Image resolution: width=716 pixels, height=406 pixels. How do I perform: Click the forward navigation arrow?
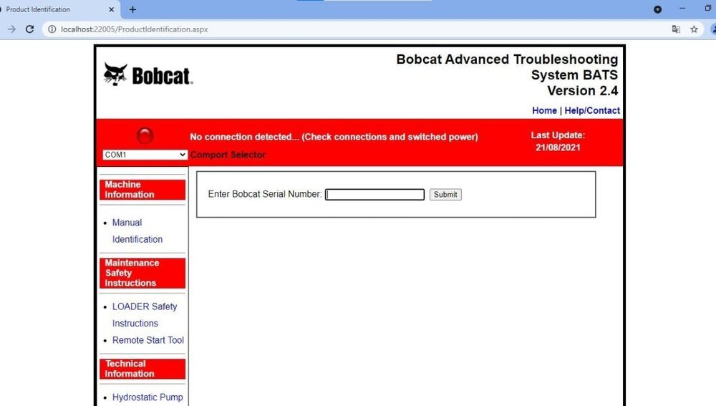(11, 29)
